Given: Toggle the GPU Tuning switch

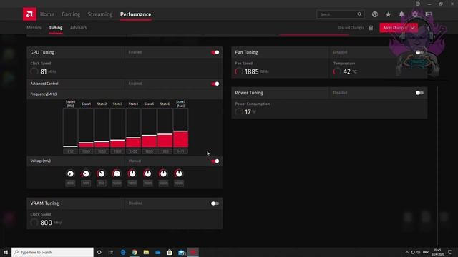Looking at the screenshot, I should (215, 52).
